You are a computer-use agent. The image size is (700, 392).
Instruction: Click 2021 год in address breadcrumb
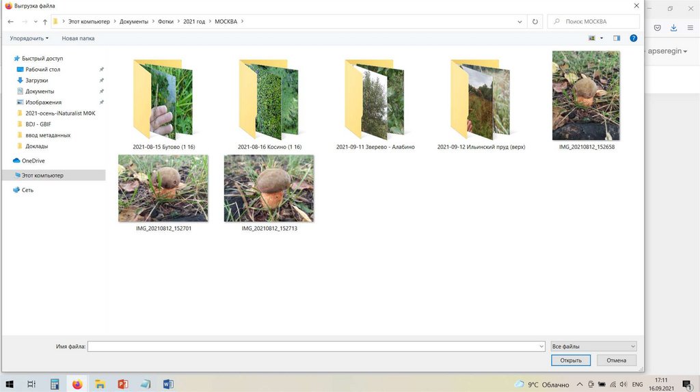[194, 21]
